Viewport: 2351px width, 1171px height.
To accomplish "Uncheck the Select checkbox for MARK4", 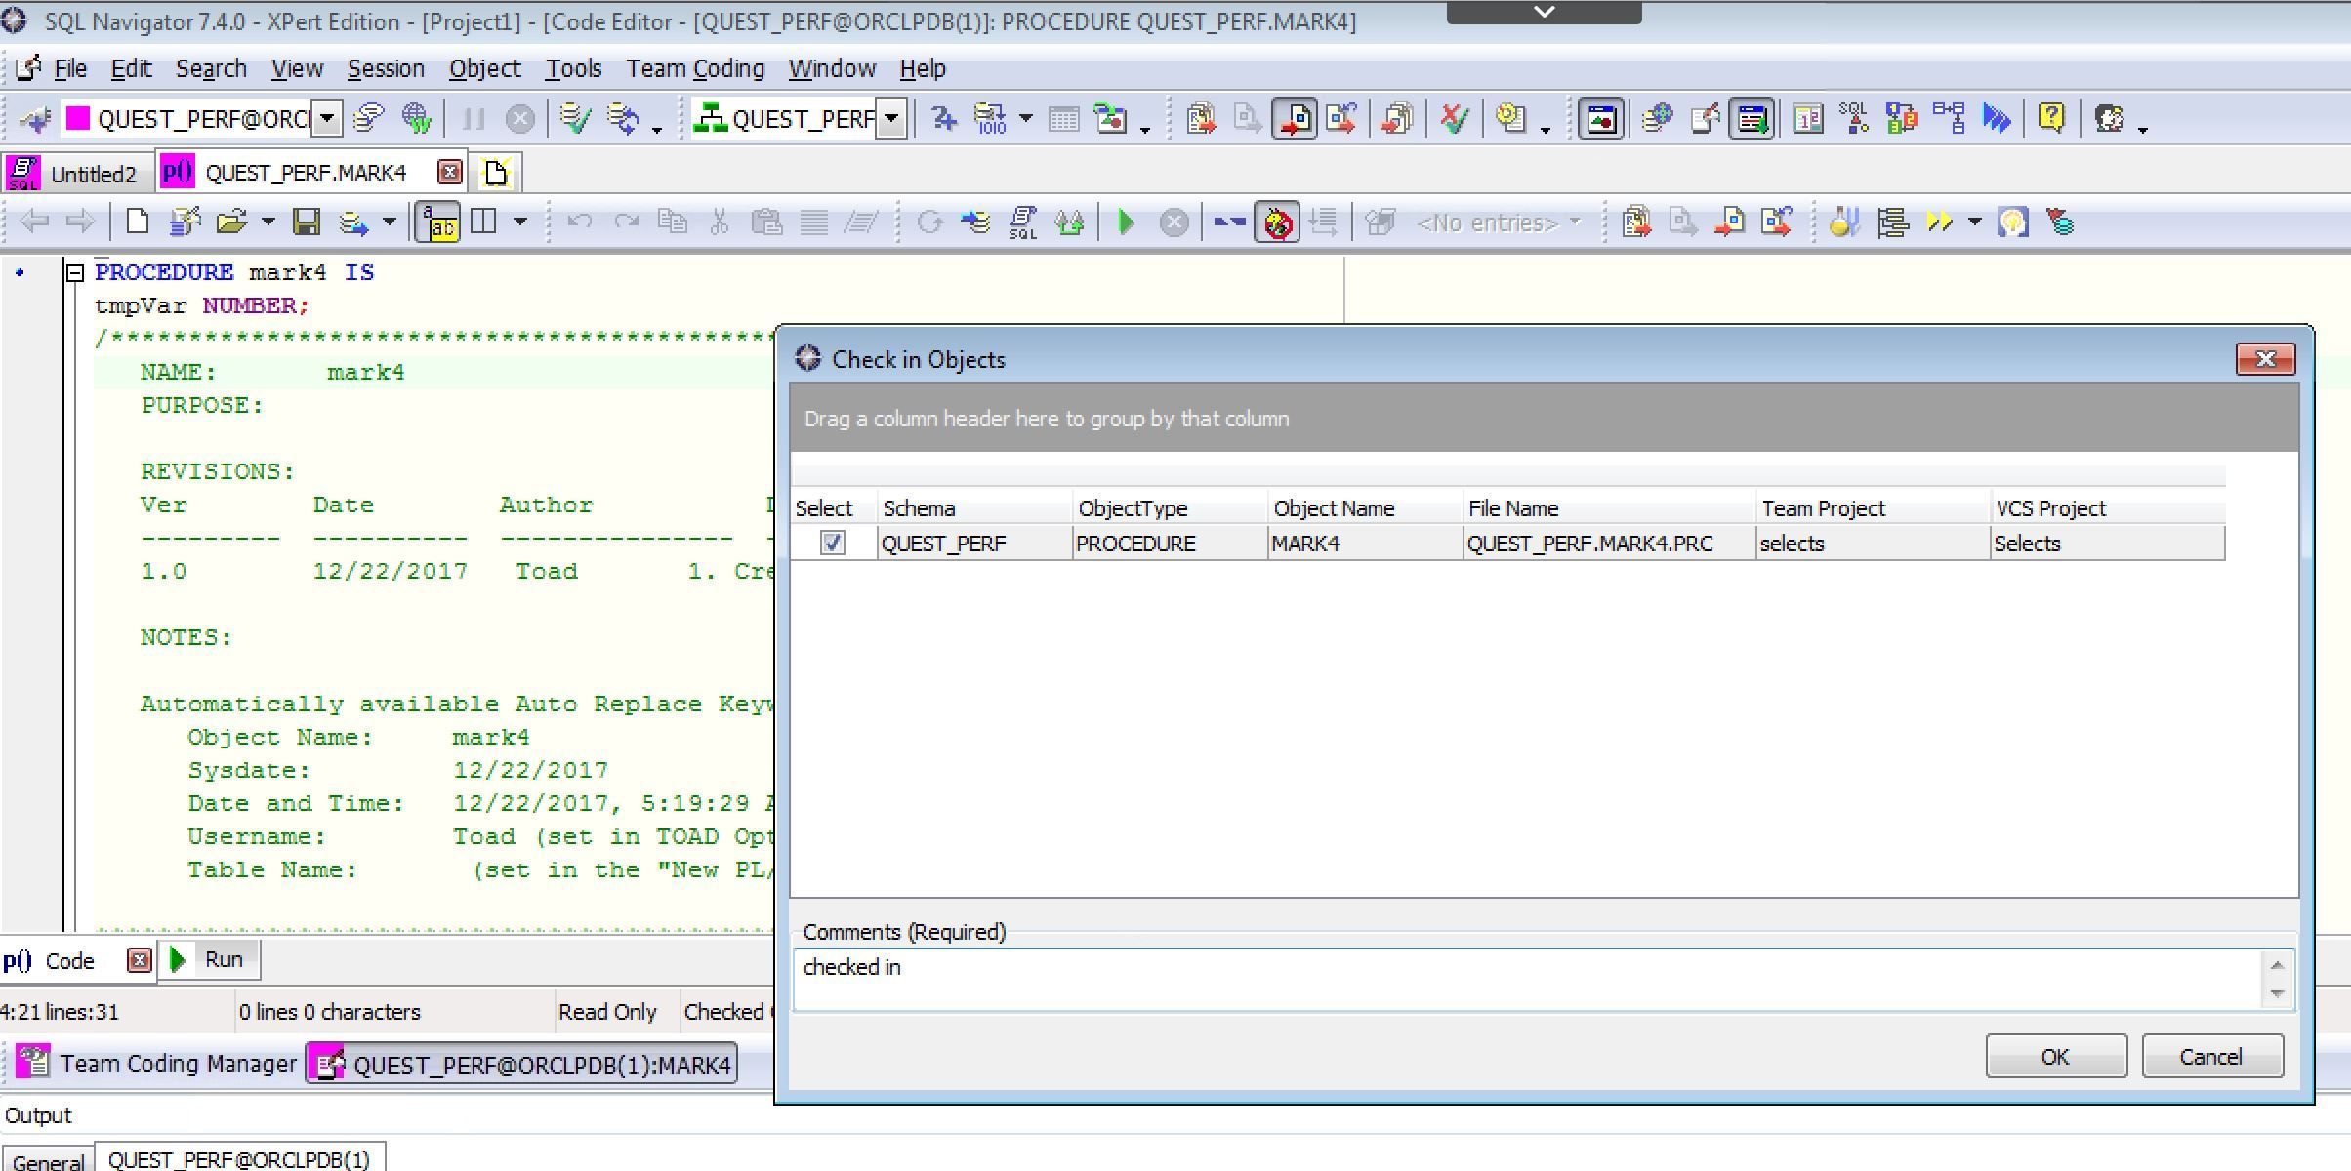I will click(x=832, y=543).
